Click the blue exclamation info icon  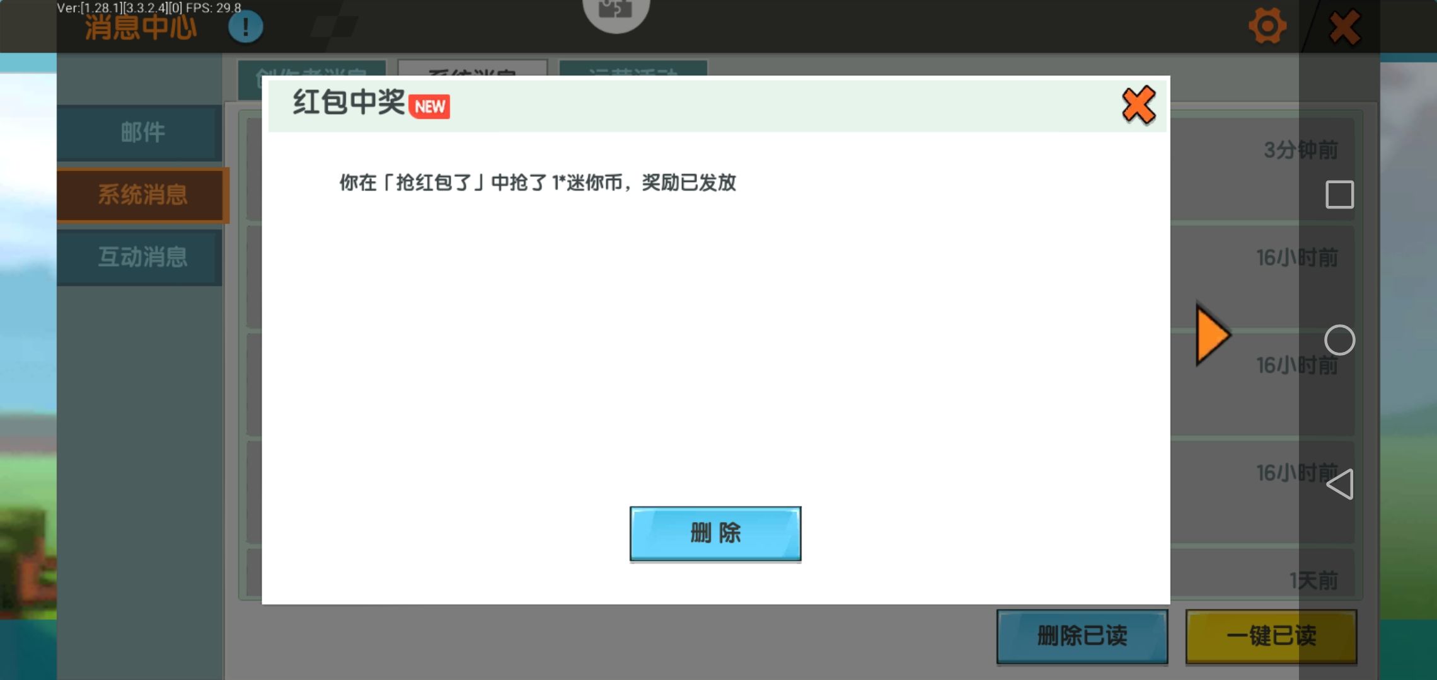coord(245,27)
